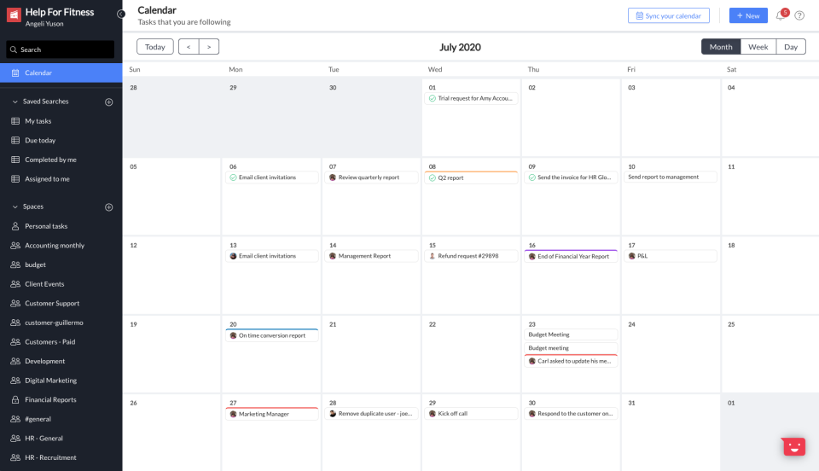Click the New button
The height and width of the screenshot is (471, 819).
(x=748, y=15)
